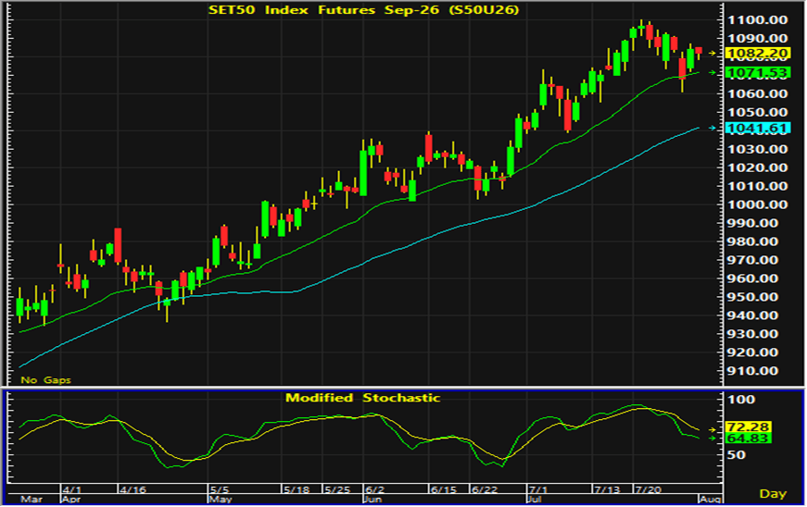Click the 1030.00 price axis label
Screen dimensions: 807x507
click(757, 150)
